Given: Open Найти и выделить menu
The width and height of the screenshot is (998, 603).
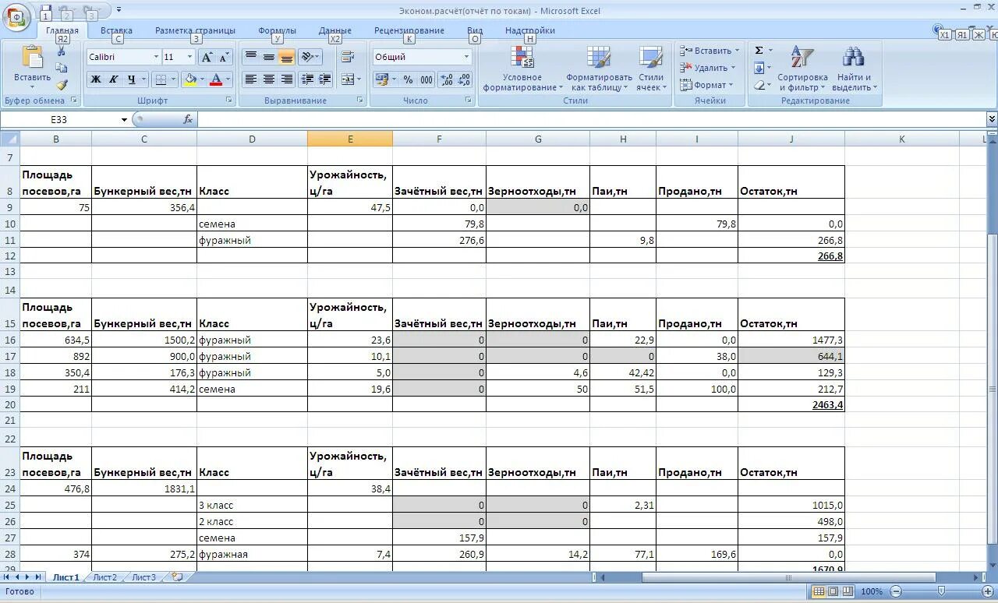Looking at the screenshot, I should 854,69.
